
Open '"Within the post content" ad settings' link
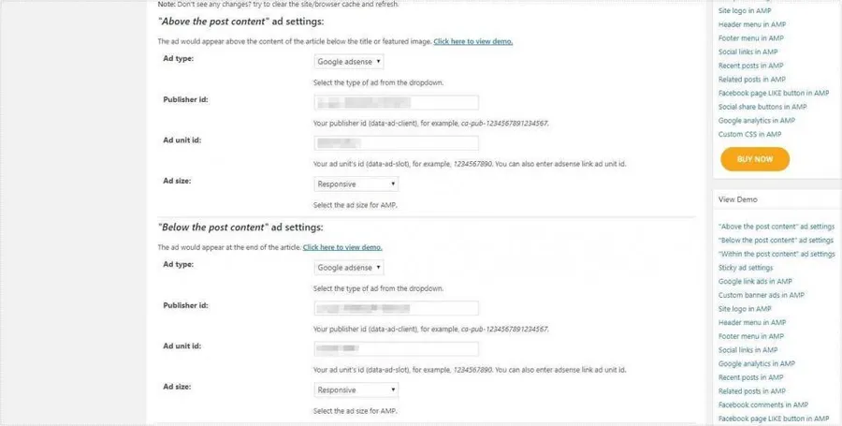click(776, 254)
